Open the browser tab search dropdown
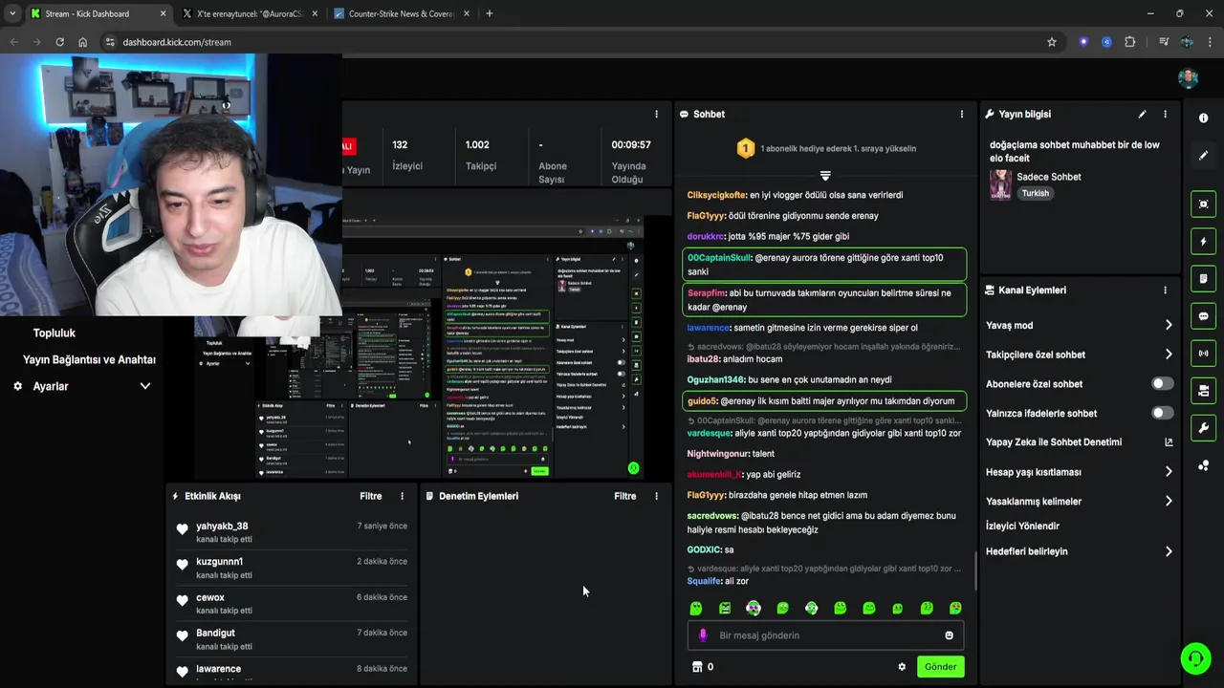This screenshot has height=688, width=1224. pyautogui.click(x=12, y=13)
